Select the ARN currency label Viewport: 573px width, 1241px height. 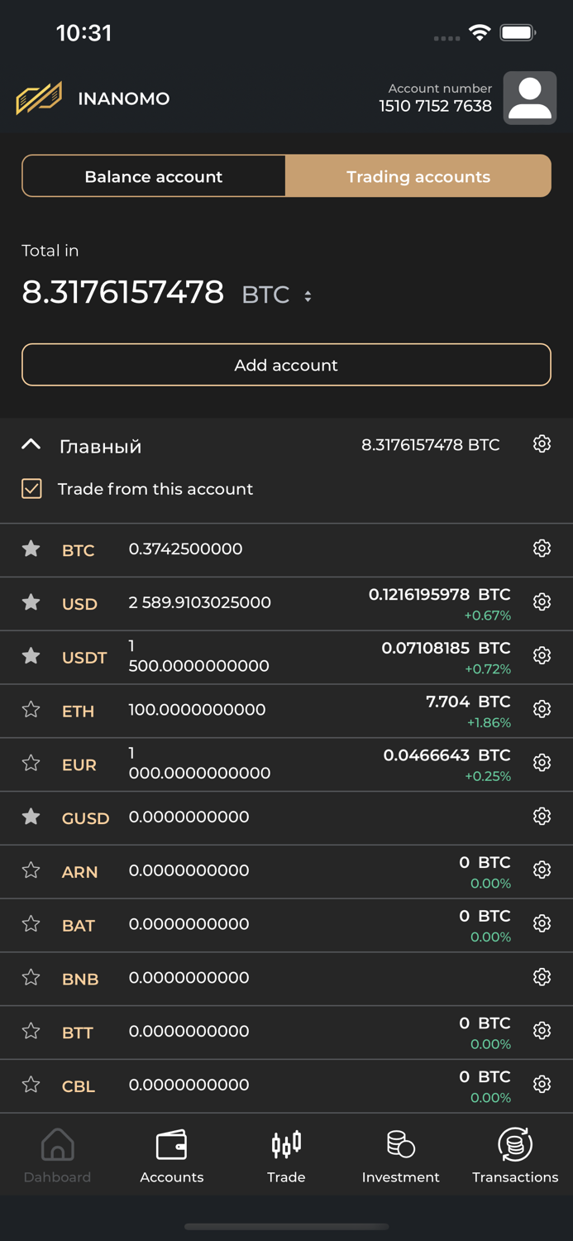coord(79,872)
